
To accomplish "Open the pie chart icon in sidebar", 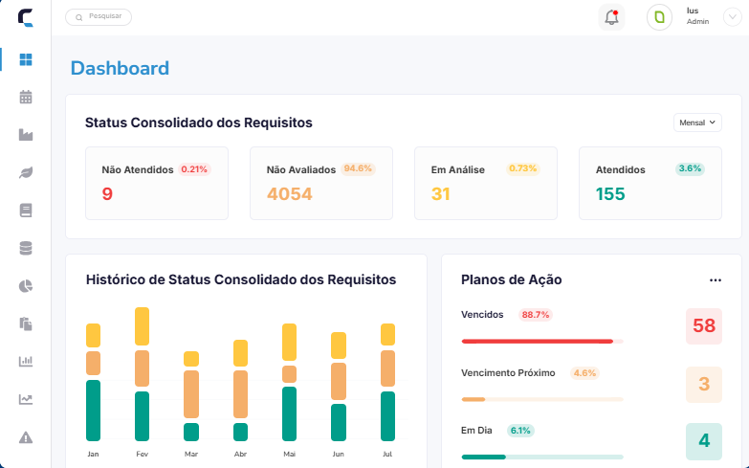I will click(x=26, y=286).
